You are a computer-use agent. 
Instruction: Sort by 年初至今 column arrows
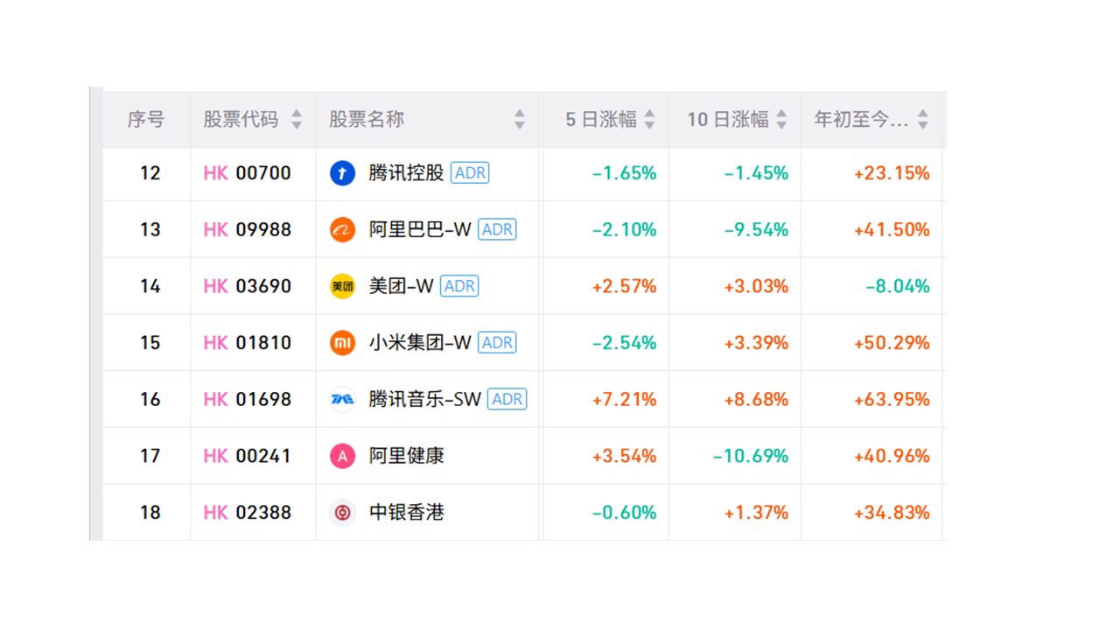pos(922,120)
